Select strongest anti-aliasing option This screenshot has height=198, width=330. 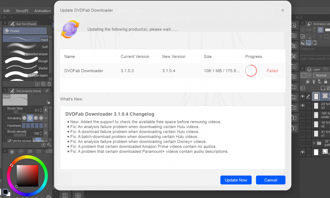pos(41,118)
